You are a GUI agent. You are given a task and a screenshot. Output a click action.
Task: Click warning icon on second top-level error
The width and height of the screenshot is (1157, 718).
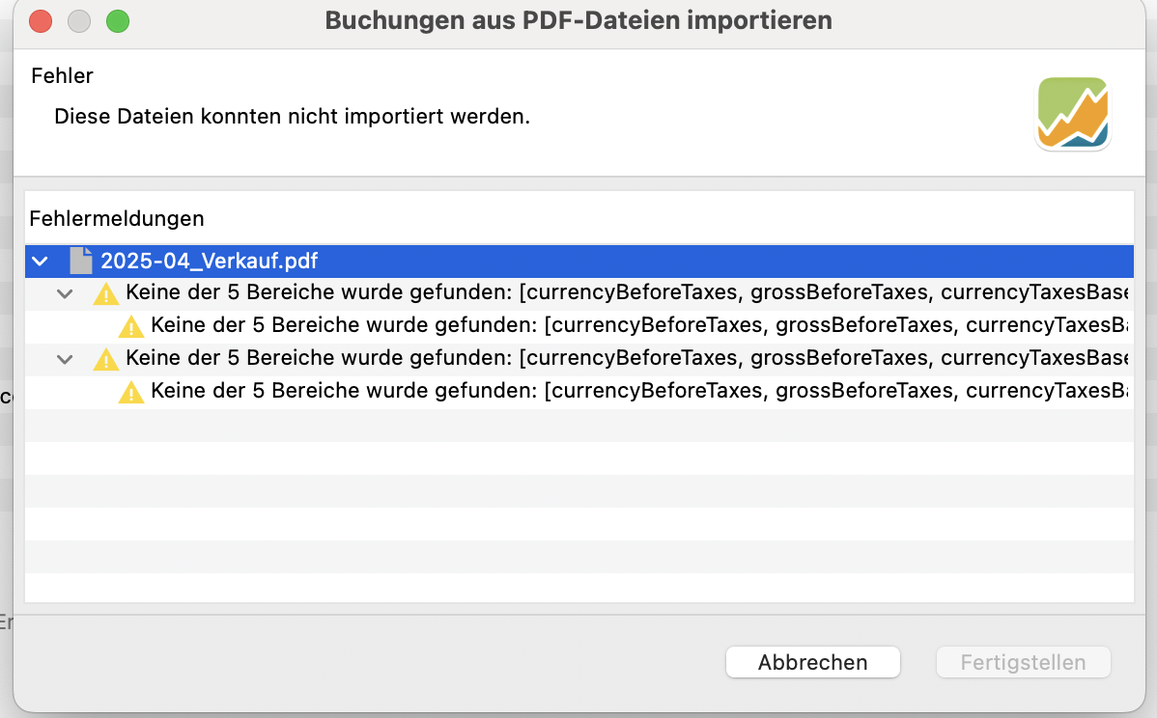[106, 359]
